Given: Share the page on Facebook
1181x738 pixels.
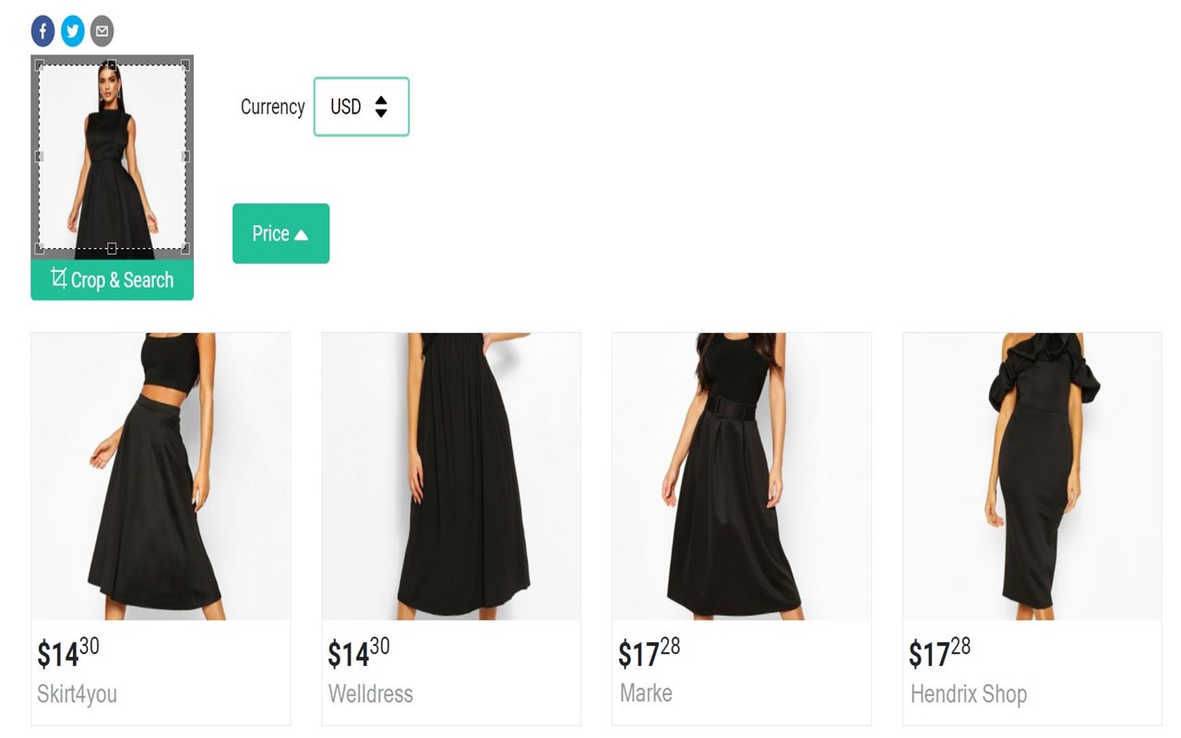Looking at the screenshot, I should (42, 31).
